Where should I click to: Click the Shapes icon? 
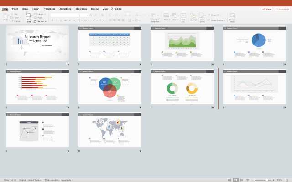point(176,16)
